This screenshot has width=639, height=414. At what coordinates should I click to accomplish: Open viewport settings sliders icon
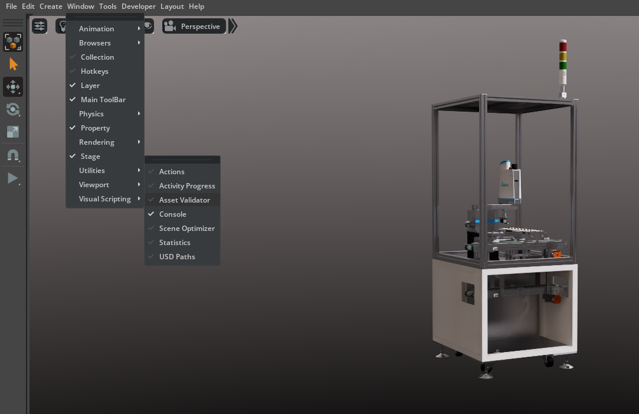(x=40, y=26)
